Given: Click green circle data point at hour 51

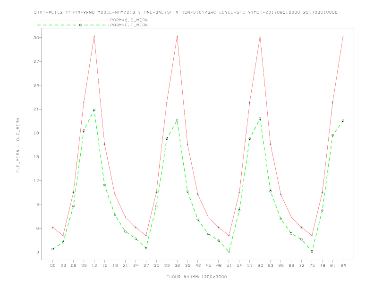Looking at the screenshot, I should pos(229,252).
